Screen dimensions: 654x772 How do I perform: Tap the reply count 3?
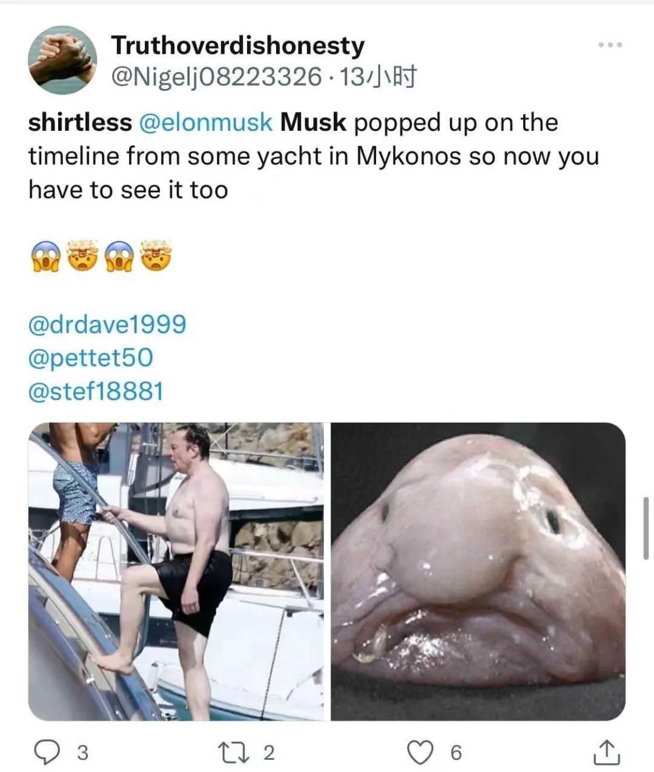tap(83, 753)
